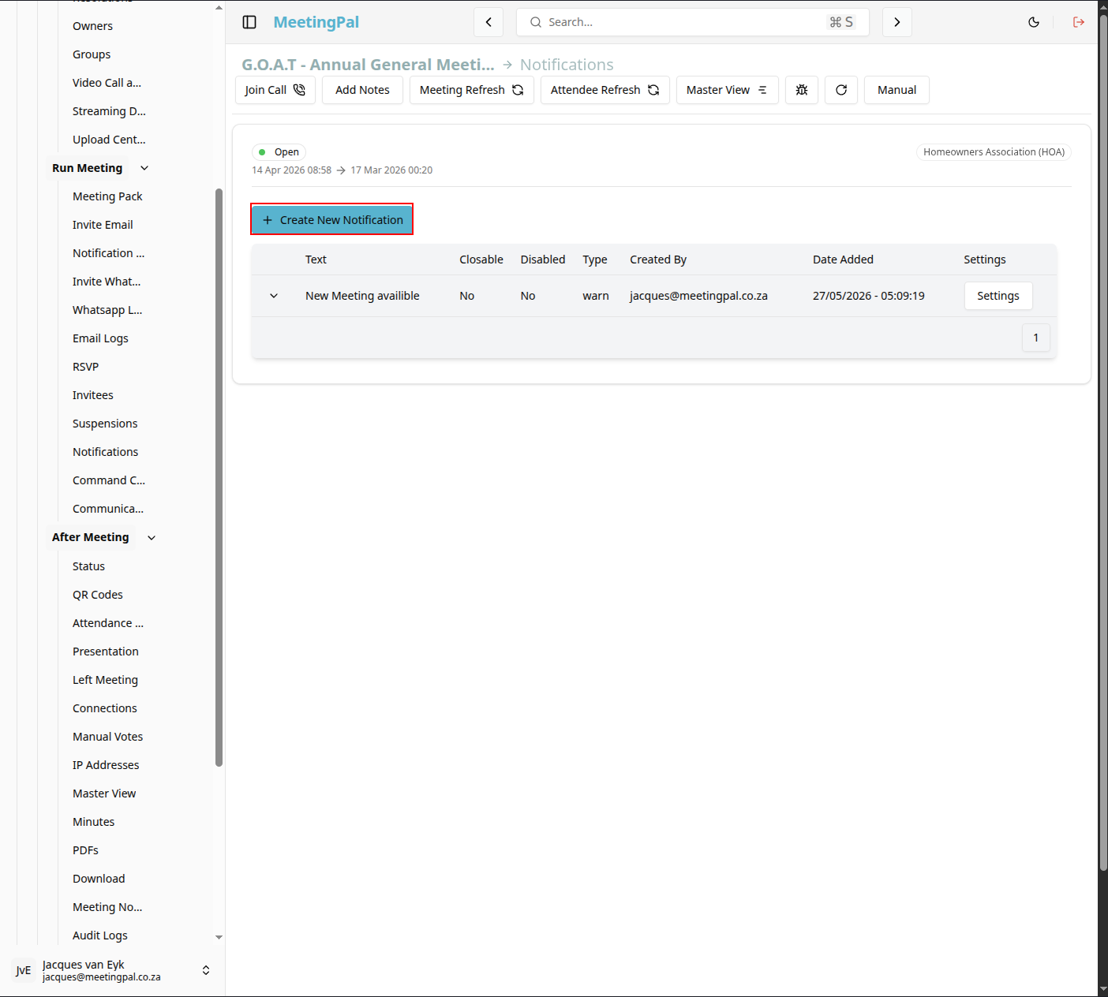The width and height of the screenshot is (1108, 997).
Task: Open Master View in the sidebar
Action: coord(104,793)
